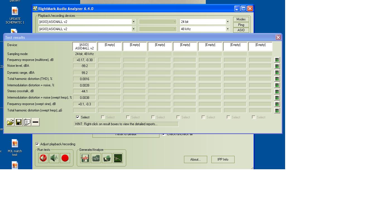This screenshot has height=205, width=382.
Task: Click the swept freqs IMD result 0.0038
Action: click(84, 98)
